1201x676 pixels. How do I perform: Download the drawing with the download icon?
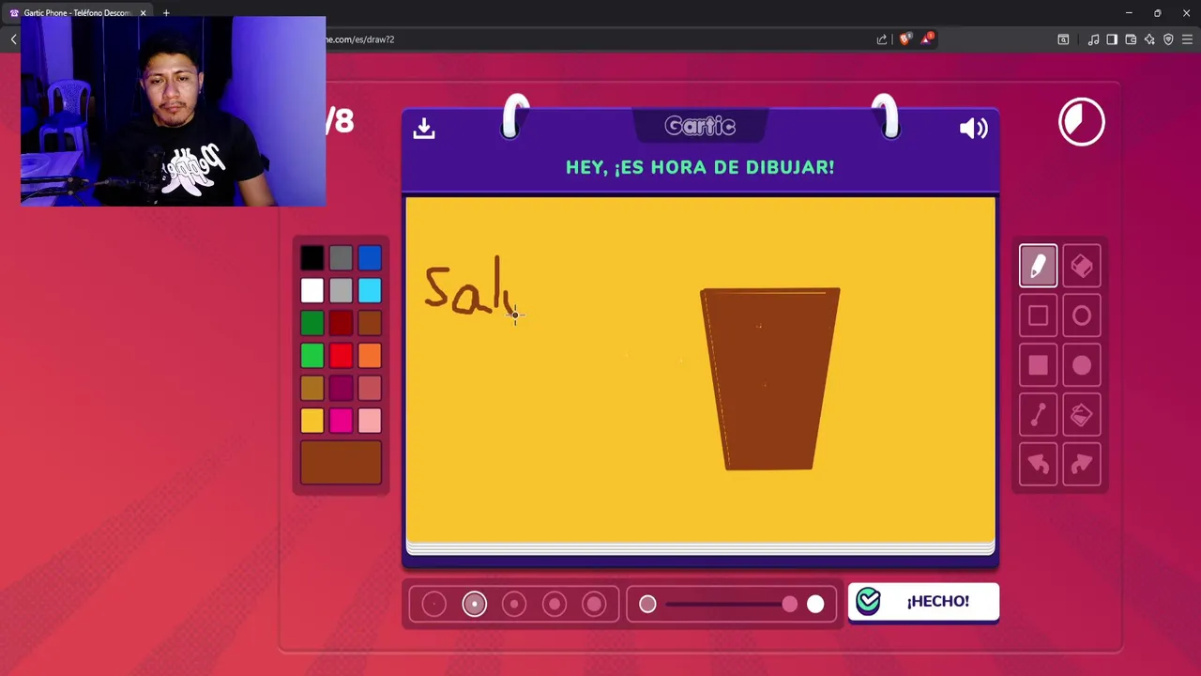tap(424, 128)
